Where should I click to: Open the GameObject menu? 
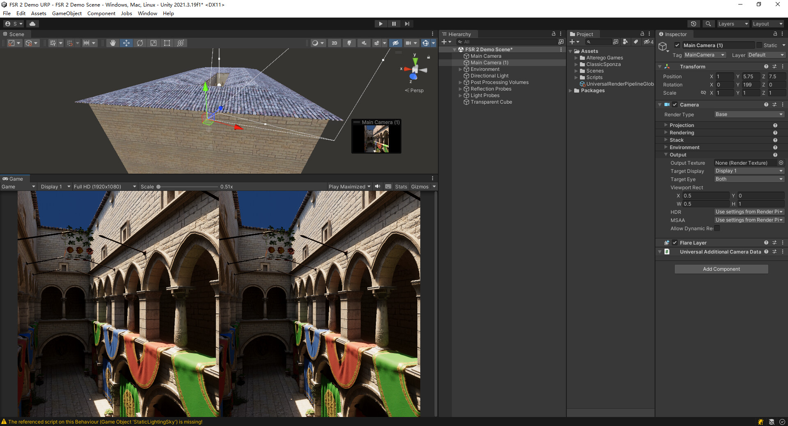click(66, 13)
